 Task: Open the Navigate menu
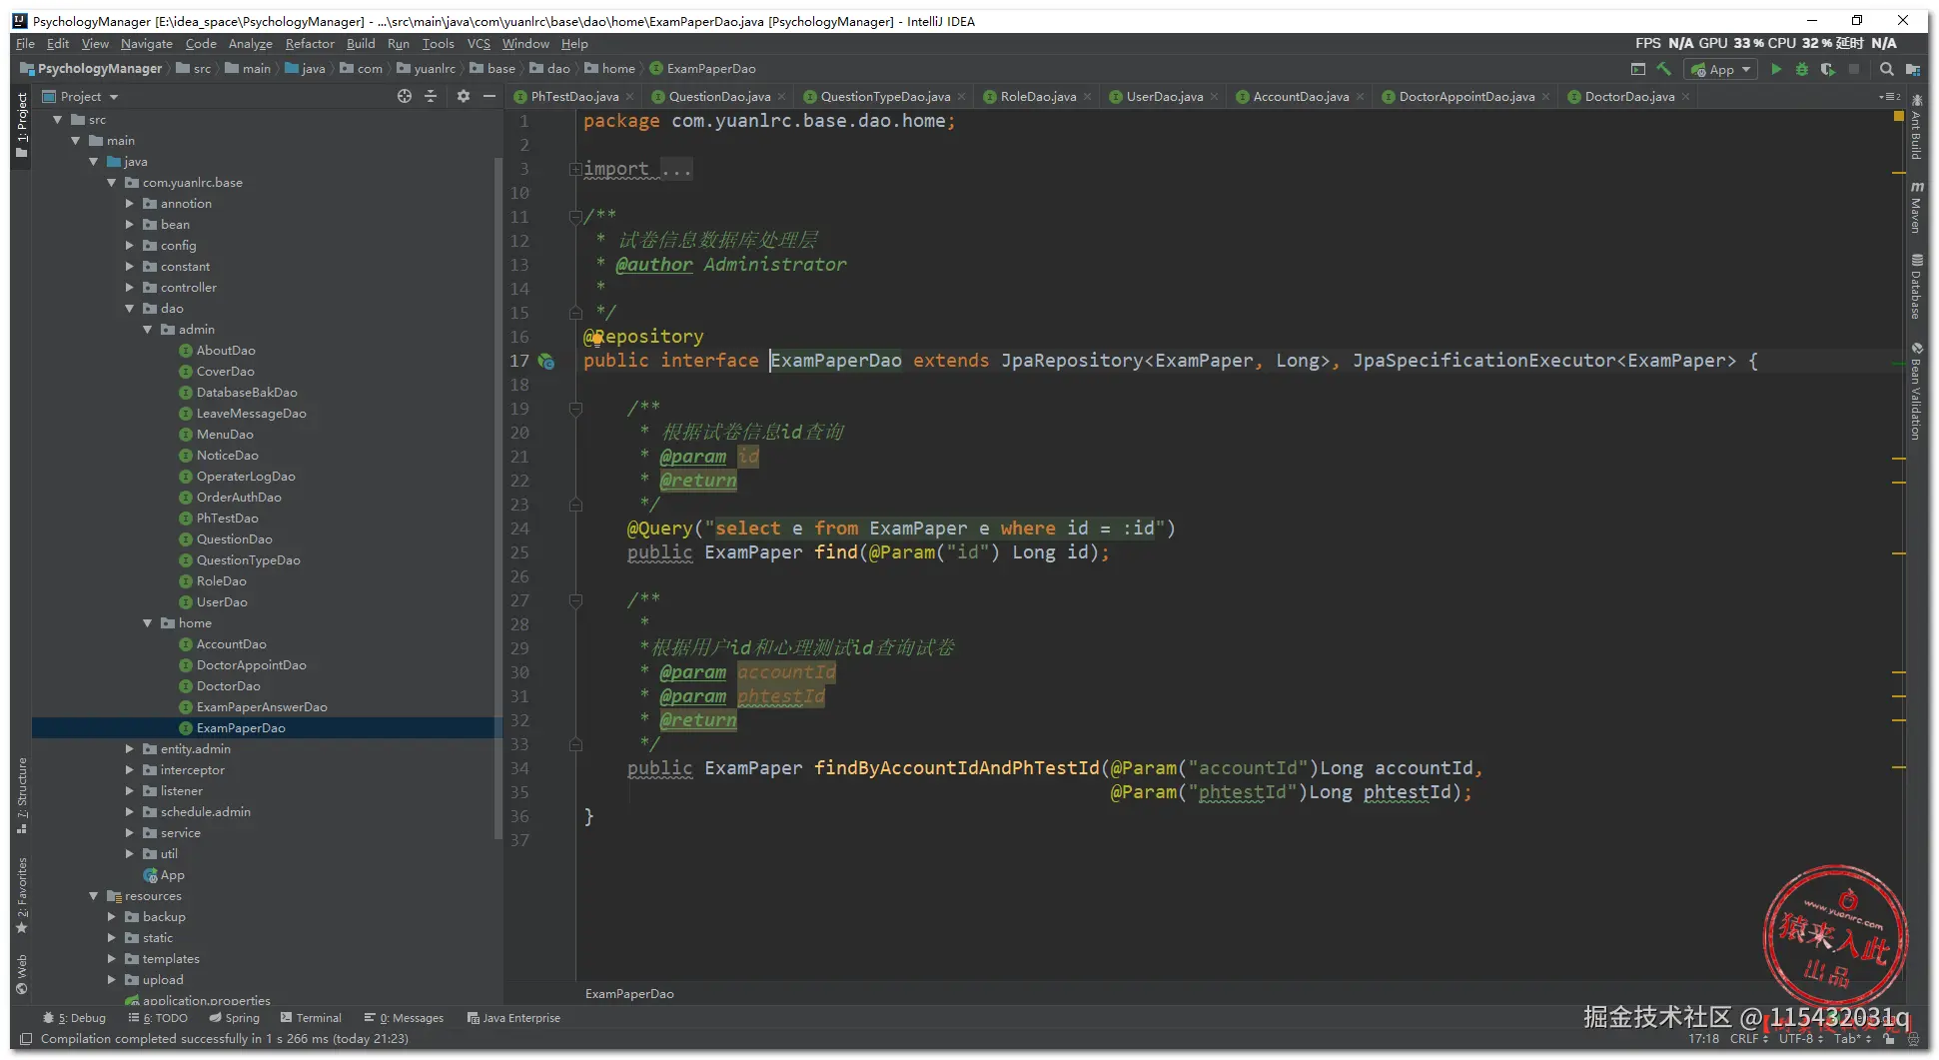point(147,44)
